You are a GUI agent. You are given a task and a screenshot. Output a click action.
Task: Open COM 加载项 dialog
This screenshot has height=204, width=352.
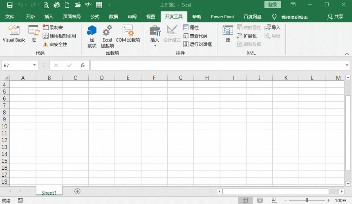tap(128, 33)
